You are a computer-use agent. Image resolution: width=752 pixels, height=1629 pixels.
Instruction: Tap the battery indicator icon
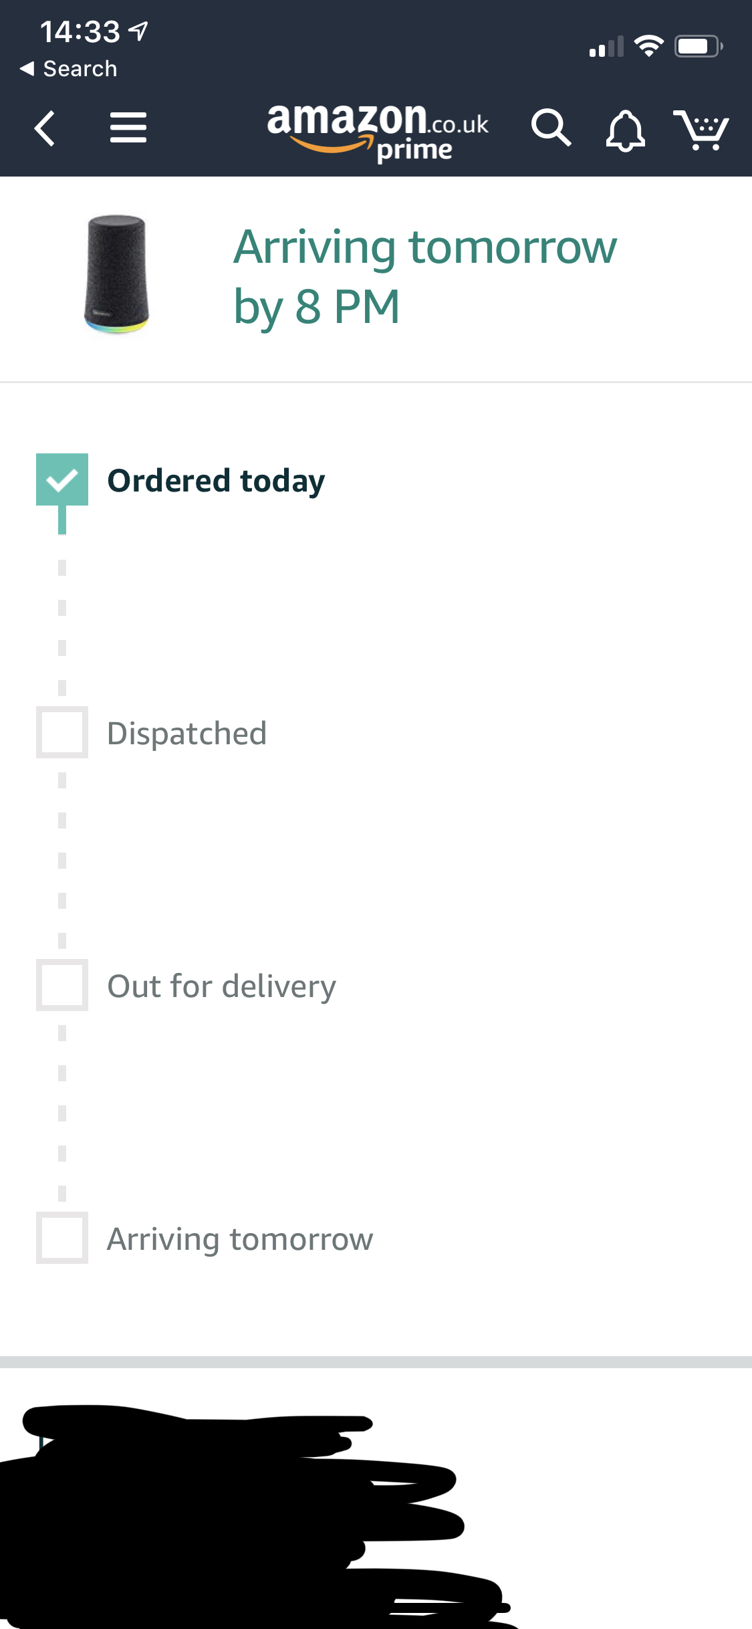[698, 46]
